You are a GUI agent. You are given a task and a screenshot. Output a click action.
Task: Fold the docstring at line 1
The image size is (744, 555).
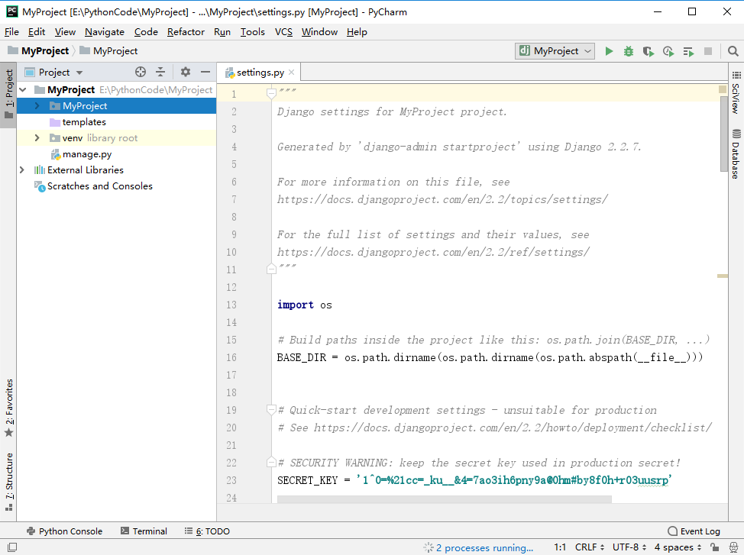coord(271,93)
